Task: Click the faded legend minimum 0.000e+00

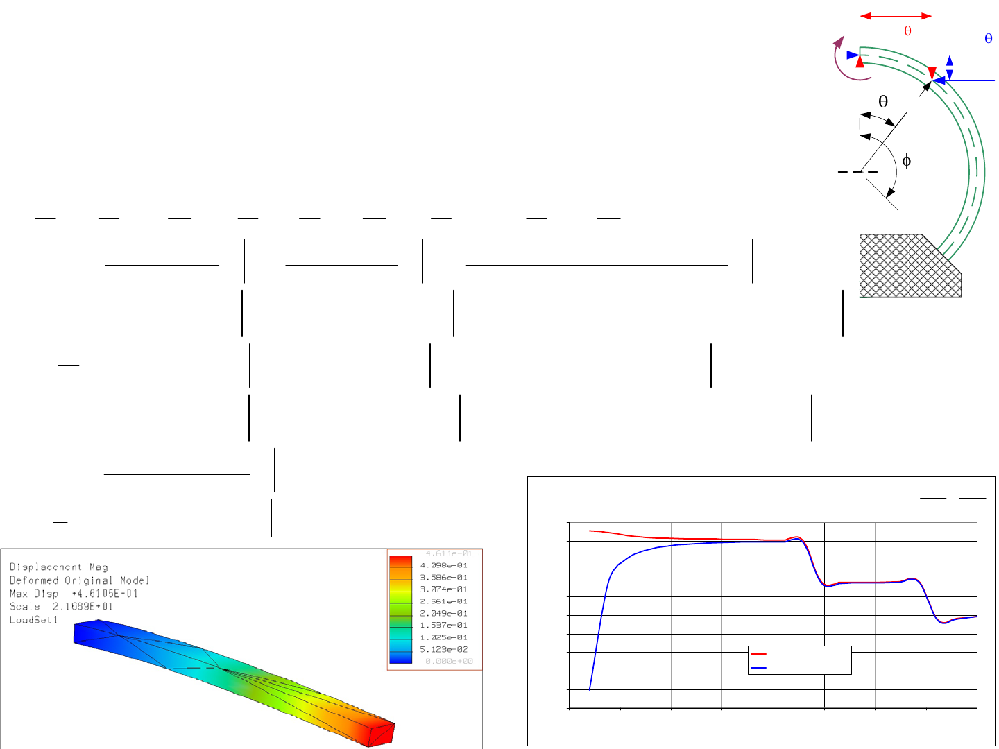Action: [449, 662]
